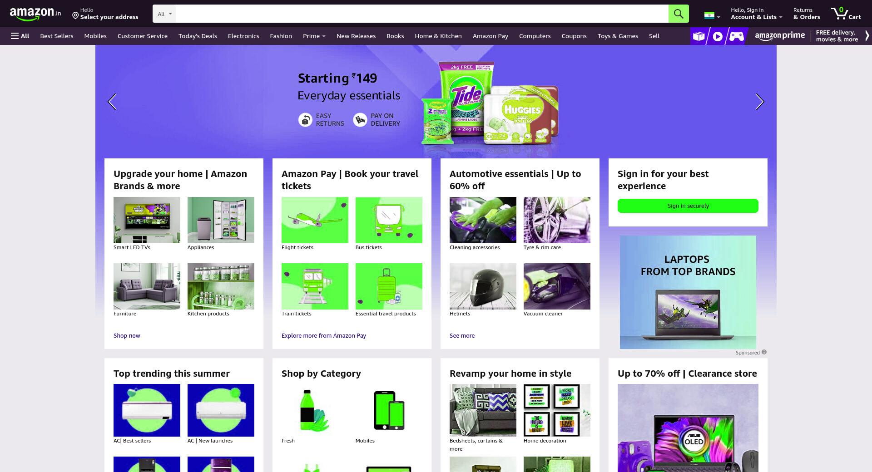Open Toys & Games nav item
This screenshot has width=872, height=472.
point(618,36)
